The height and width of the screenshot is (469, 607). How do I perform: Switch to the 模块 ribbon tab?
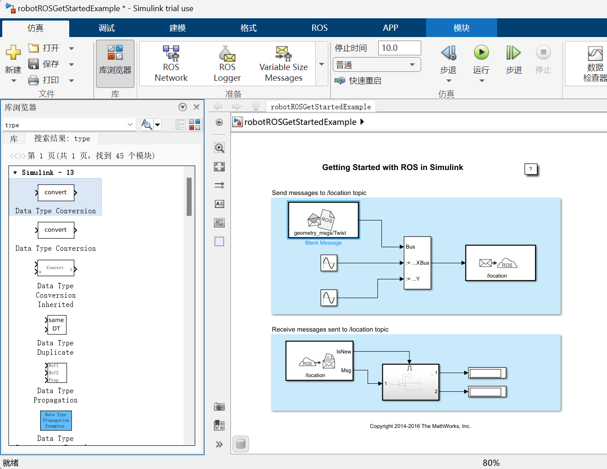coord(461,28)
